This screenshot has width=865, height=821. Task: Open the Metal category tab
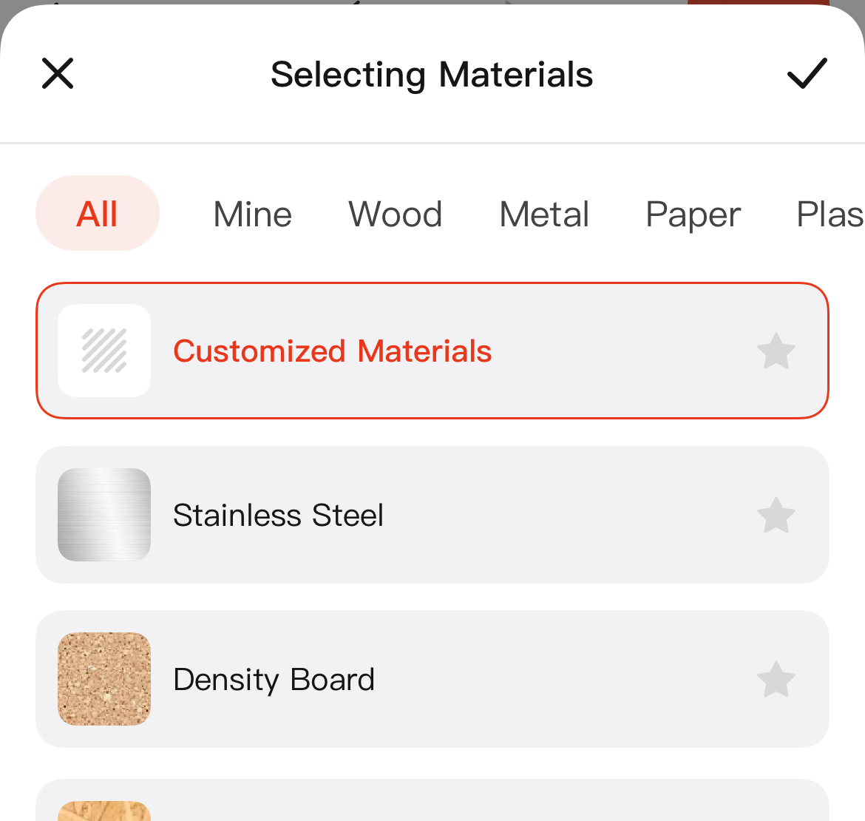544,214
